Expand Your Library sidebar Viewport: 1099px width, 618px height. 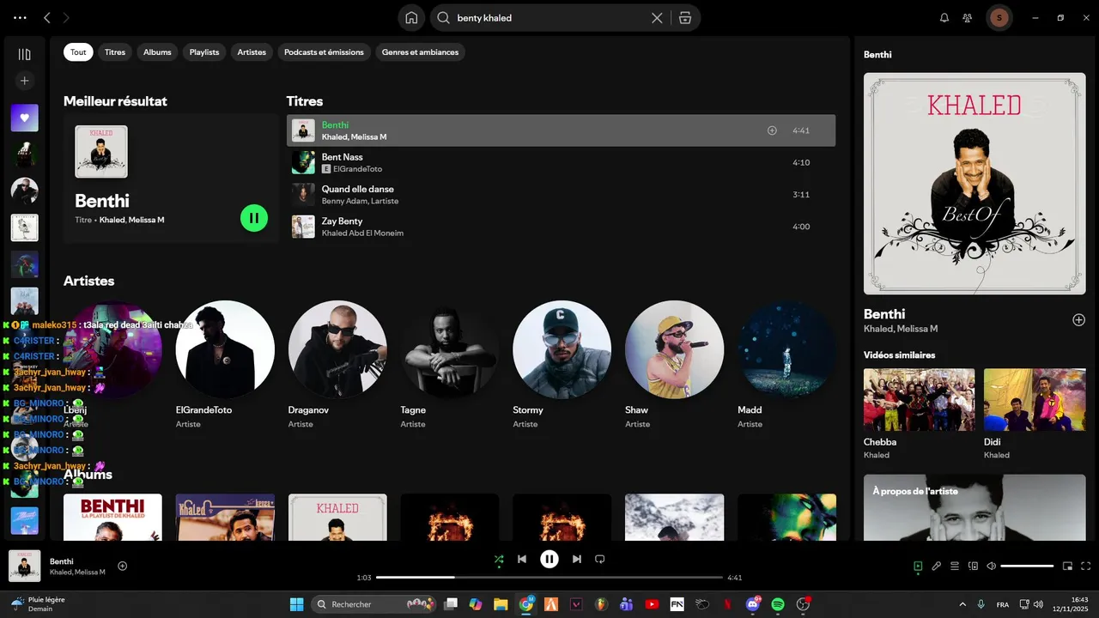pyautogui.click(x=24, y=54)
